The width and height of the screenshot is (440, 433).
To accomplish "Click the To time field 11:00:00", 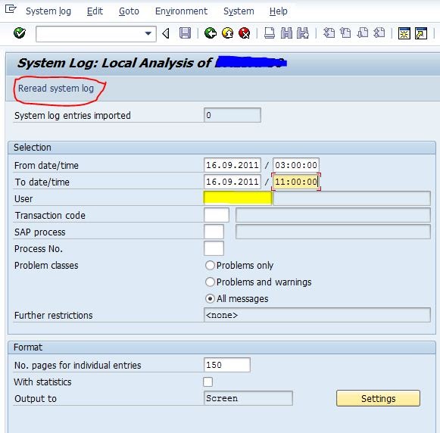I will point(296,182).
